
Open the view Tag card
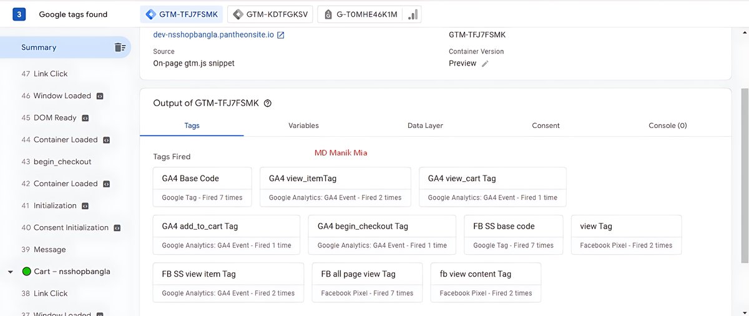click(x=626, y=235)
